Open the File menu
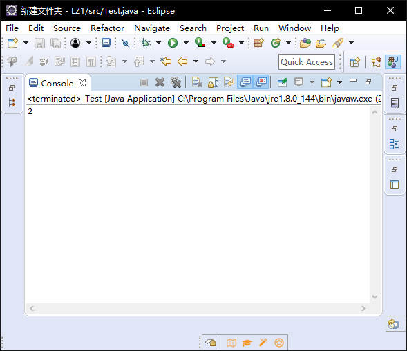 click(12, 28)
